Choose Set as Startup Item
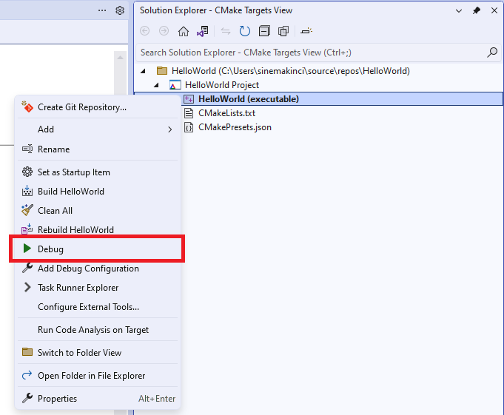The image size is (504, 415). point(98,172)
